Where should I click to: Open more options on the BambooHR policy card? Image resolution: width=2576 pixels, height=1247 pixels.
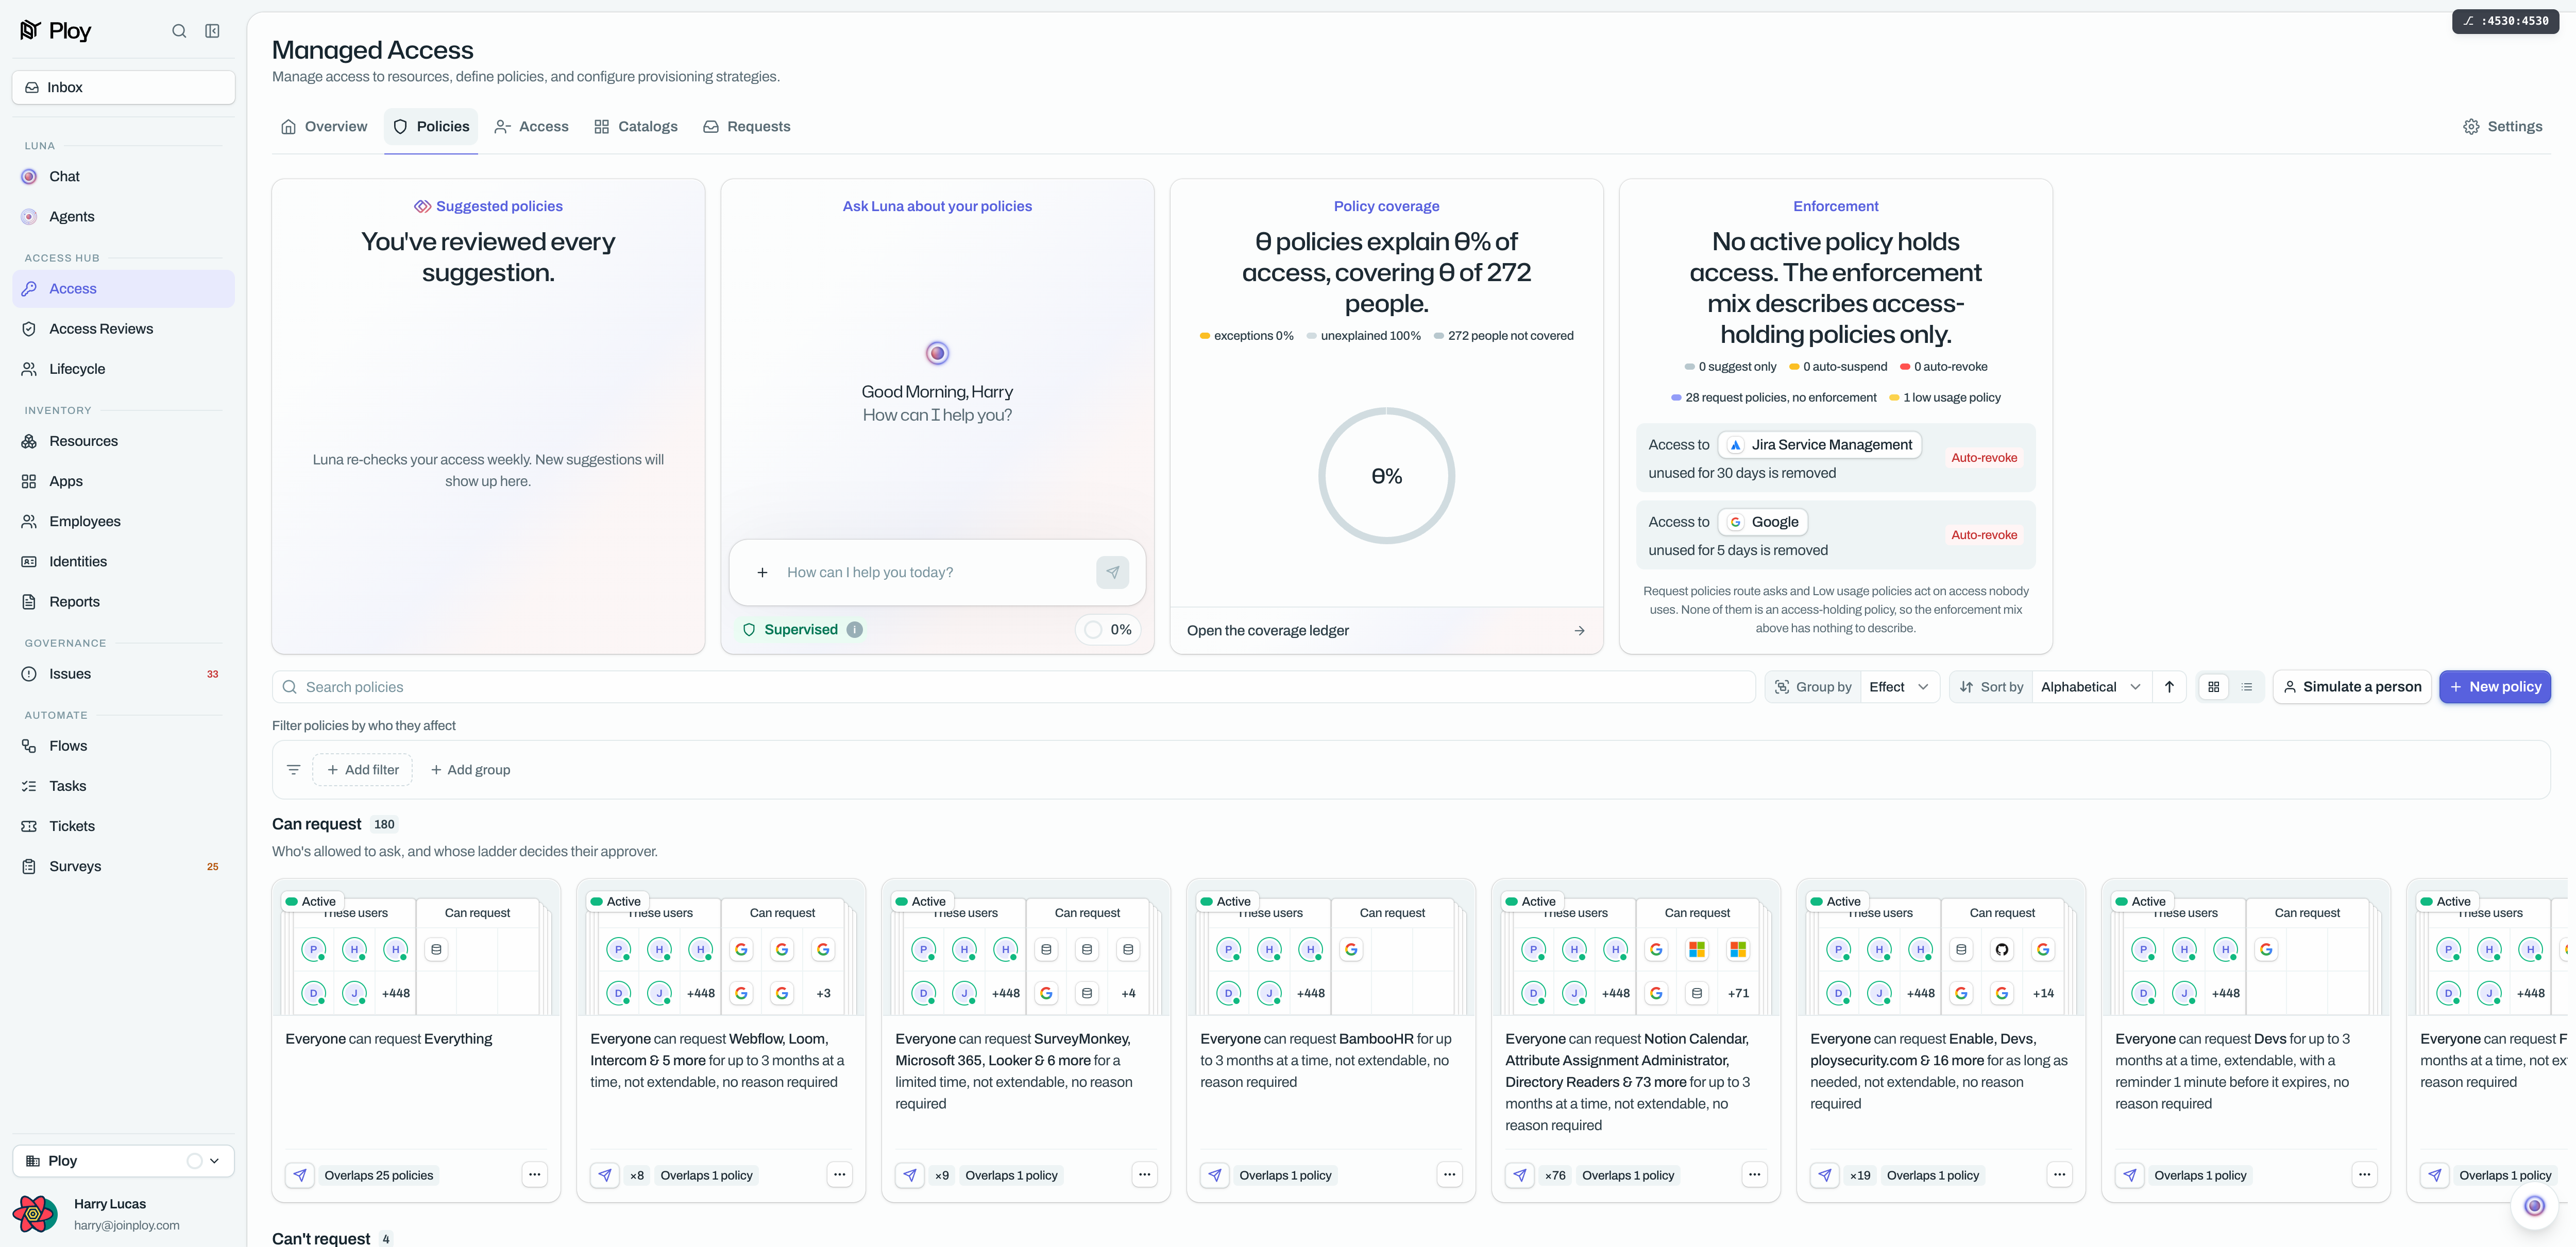pyautogui.click(x=1449, y=1175)
